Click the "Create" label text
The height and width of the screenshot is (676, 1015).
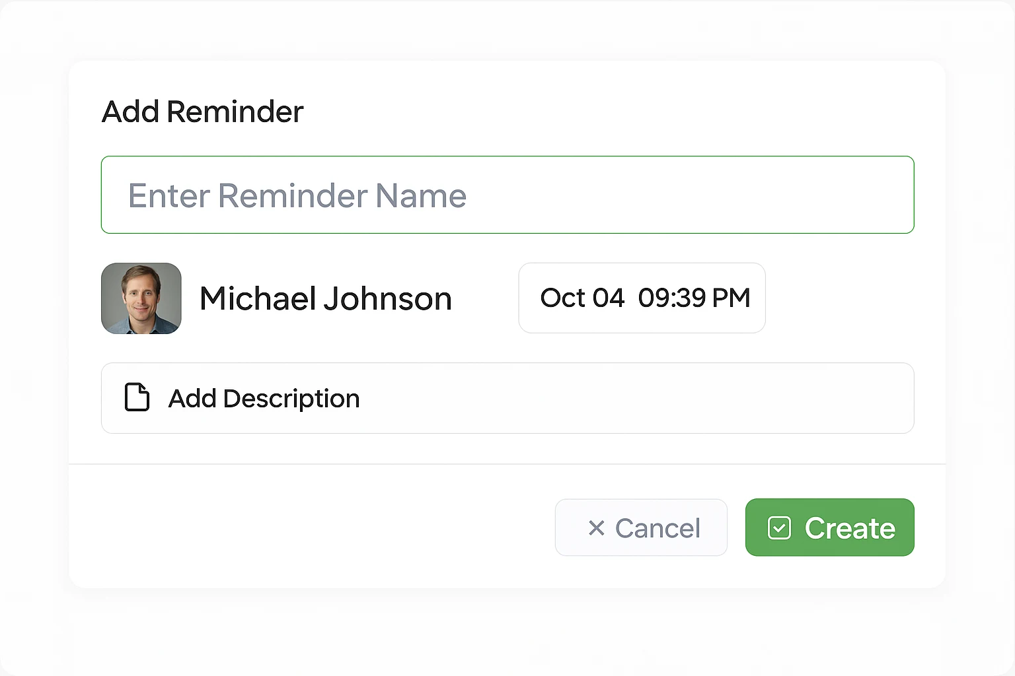(x=850, y=528)
